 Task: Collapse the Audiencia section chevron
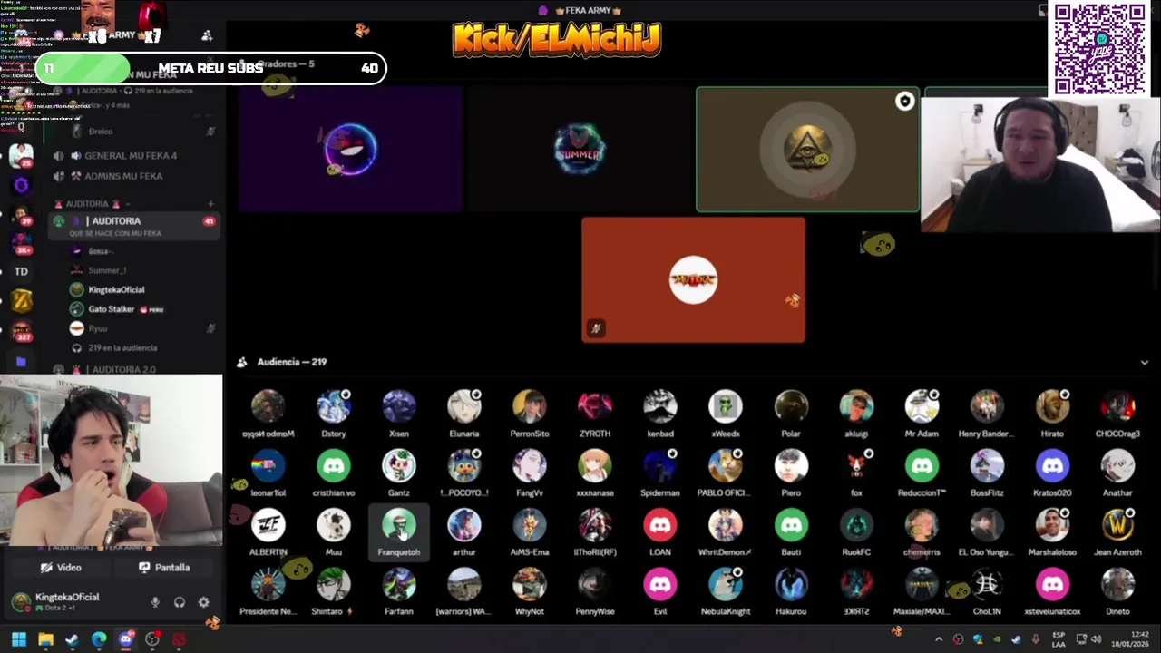(1144, 362)
